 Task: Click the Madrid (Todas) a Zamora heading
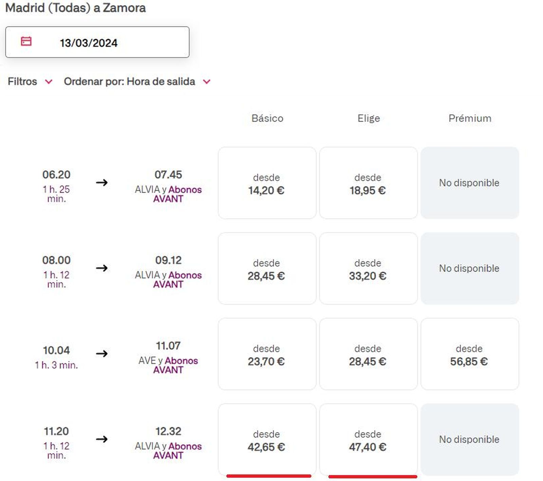tap(75, 8)
